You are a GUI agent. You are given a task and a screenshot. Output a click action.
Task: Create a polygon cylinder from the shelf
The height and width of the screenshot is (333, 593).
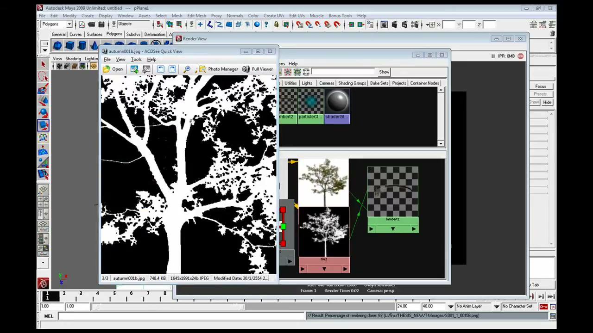coord(82,45)
